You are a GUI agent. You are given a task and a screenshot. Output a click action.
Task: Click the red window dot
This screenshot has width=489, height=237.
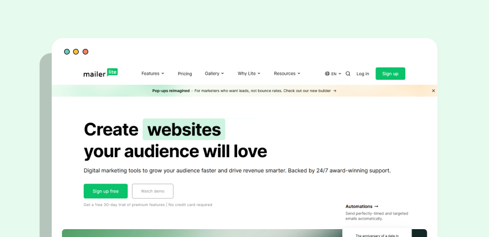85,52
